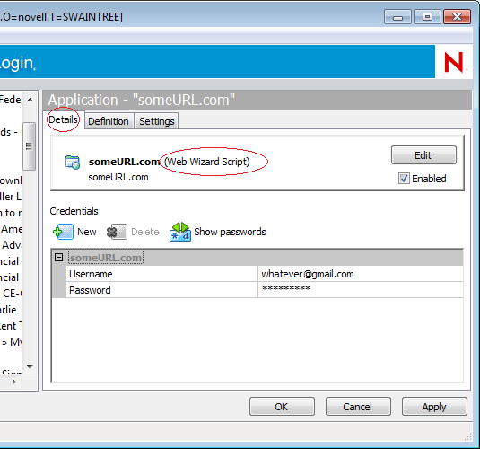Click the OK button
480x449 pixels.
click(282, 407)
